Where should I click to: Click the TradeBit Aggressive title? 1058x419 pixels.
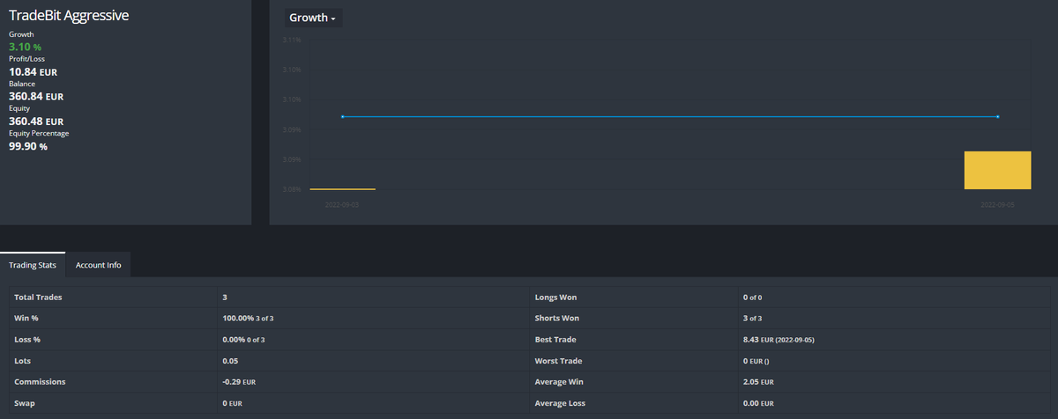tap(69, 16)
